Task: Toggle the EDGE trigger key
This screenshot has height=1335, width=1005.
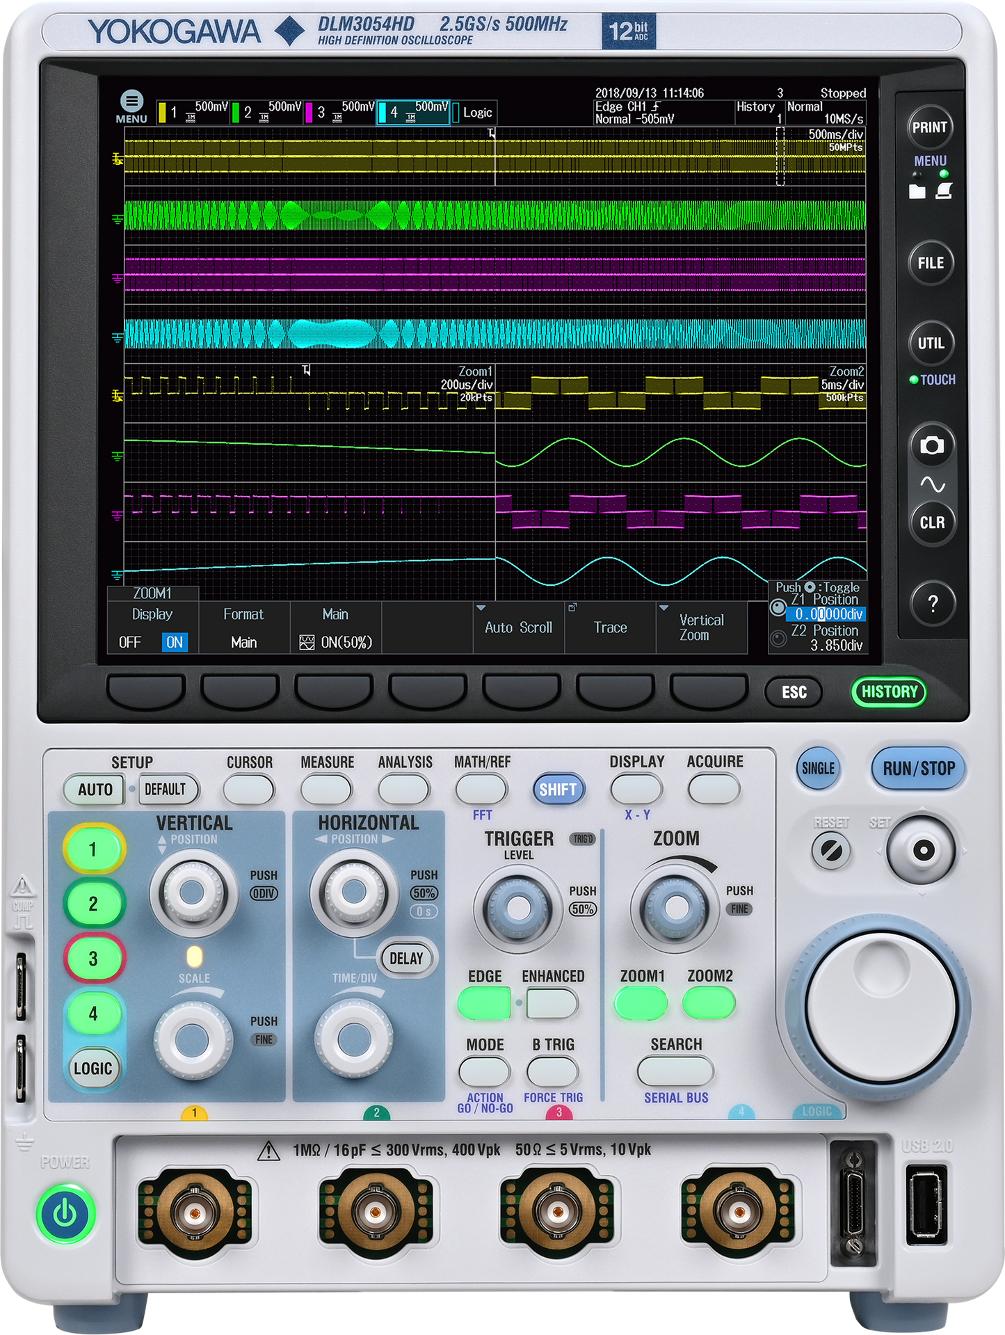Action: (x=484, y=1003)
